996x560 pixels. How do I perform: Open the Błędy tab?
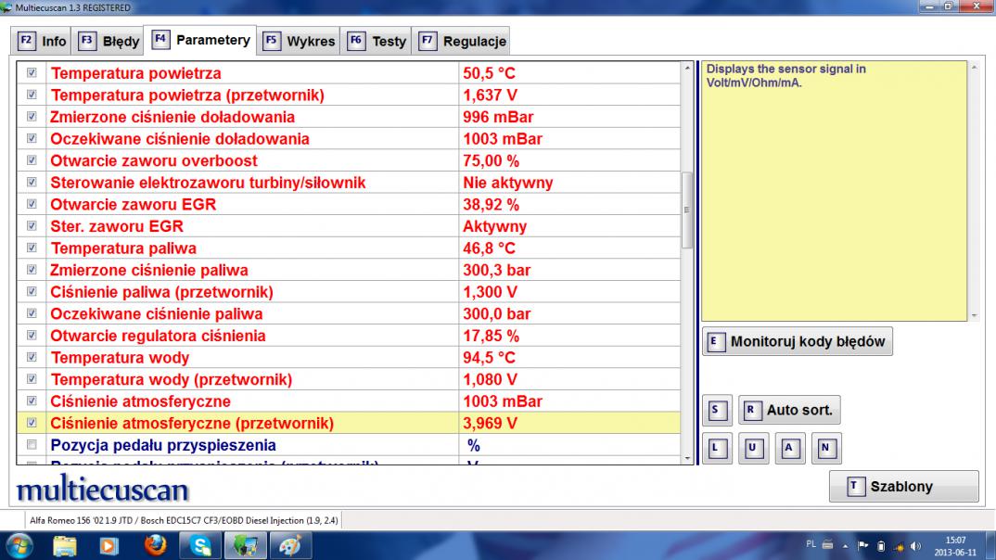[110, 42]
